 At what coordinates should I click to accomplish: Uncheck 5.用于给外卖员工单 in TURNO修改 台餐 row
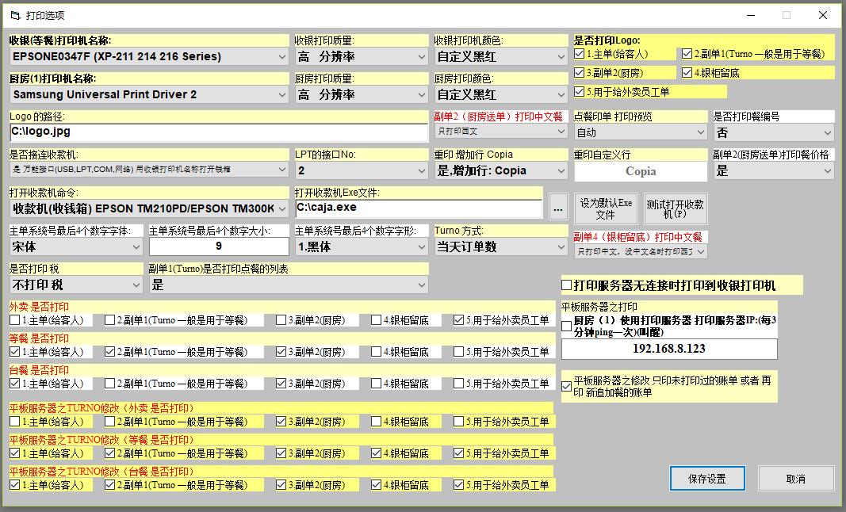point(458,485)
